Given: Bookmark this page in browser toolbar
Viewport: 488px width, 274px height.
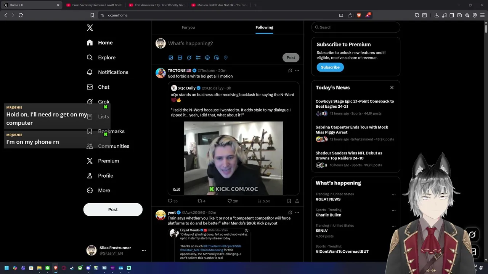Looking at the screenshot, I should pos(92,15).
